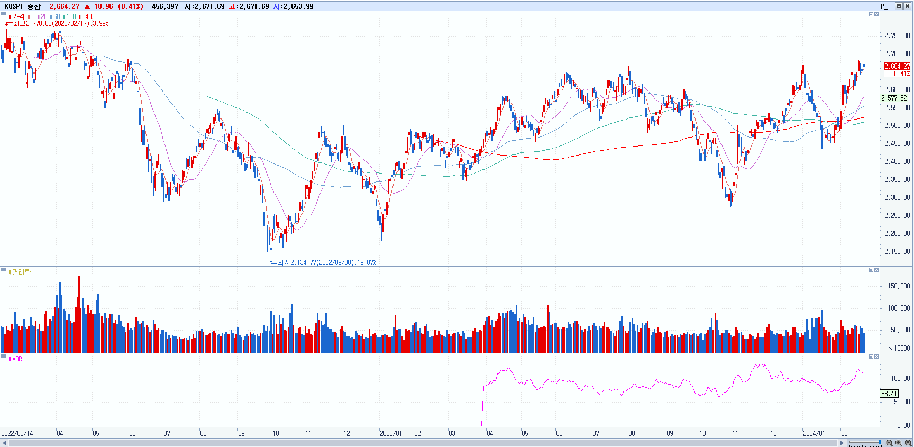
Task: Close the ADR indicator pane
Action: [876, 357]
